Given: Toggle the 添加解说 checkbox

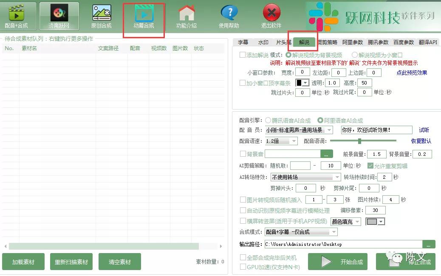Looking at the screenshot, I should click(243, 55).
